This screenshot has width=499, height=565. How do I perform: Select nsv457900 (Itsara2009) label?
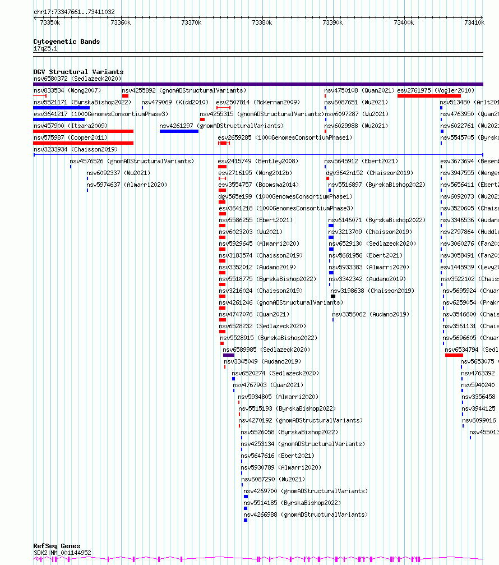pyautogui.click(x=71, y=126)
